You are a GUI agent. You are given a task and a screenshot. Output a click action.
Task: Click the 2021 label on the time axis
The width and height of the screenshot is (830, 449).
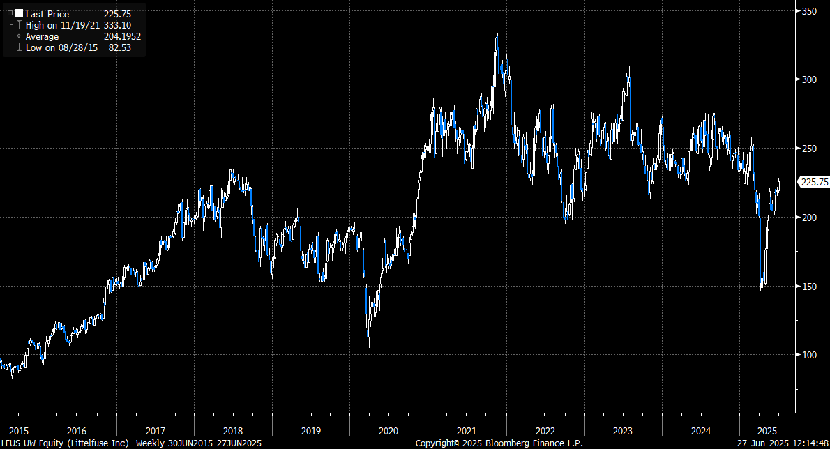tap(467, 431)
